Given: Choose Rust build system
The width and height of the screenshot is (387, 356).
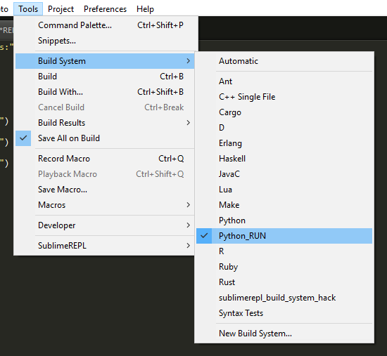Looking at the screenshot, I should [x=284, y=282].
